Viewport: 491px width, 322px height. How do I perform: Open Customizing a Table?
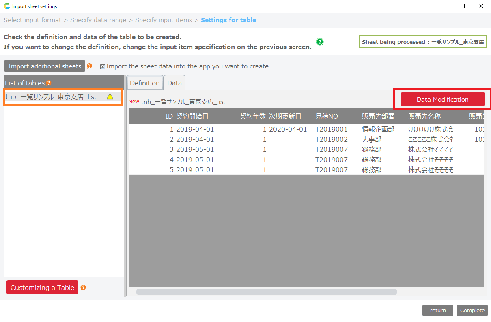pos(42,288)
